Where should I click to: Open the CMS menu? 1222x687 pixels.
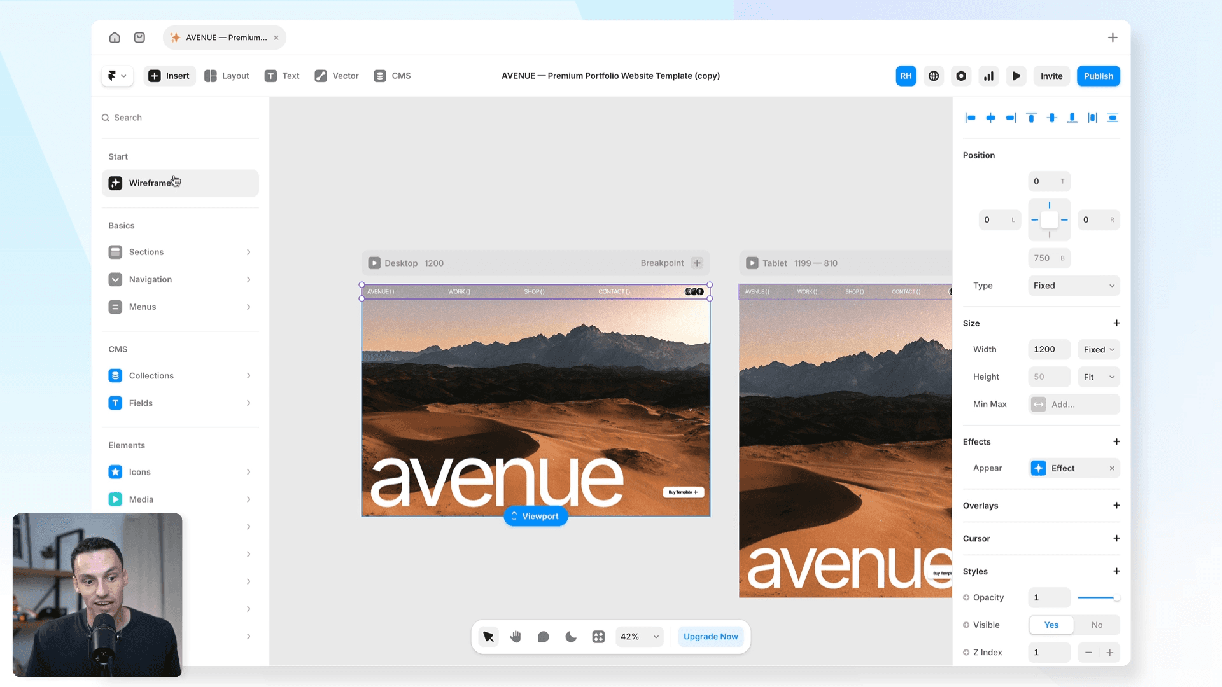(x=392, y=76)
